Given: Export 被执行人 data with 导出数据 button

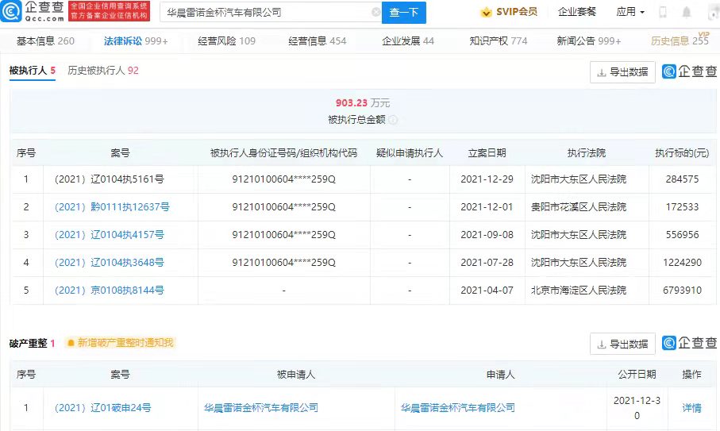Looking at the screenshot, I should [x=622, y=72].
